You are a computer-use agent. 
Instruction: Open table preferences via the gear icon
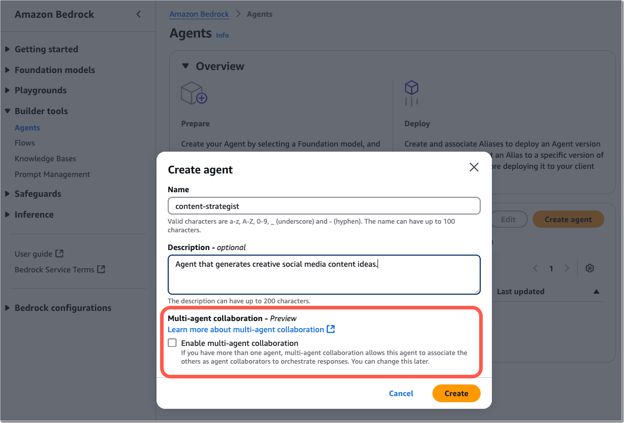pyautogui.click(x=589, y=268)
